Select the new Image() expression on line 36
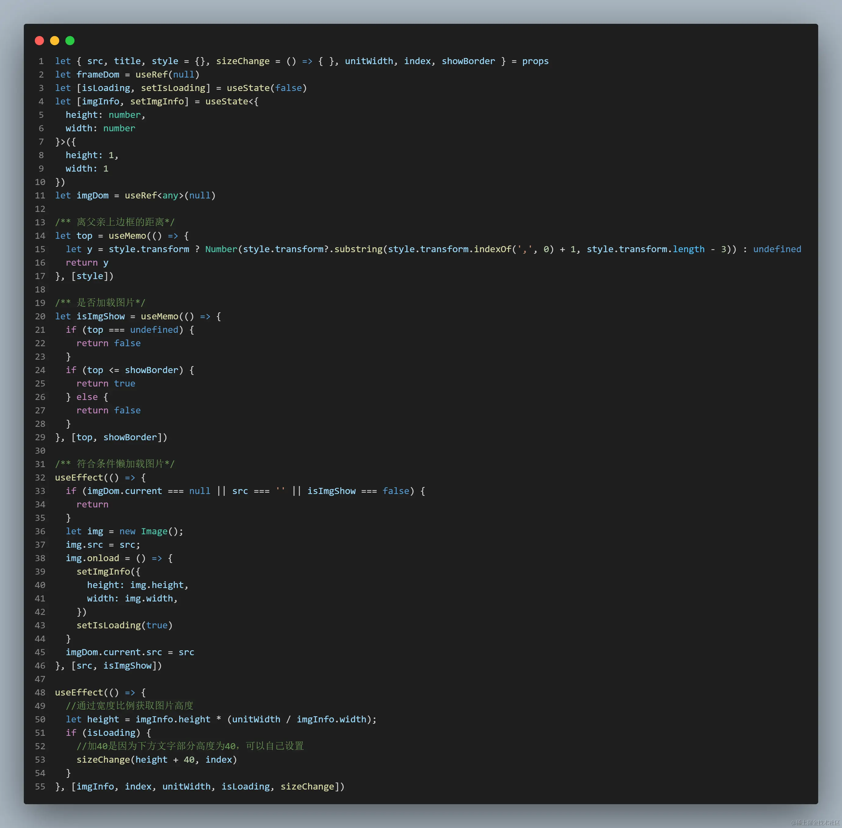This screenshot has height=828, width=842. point(150,531)
